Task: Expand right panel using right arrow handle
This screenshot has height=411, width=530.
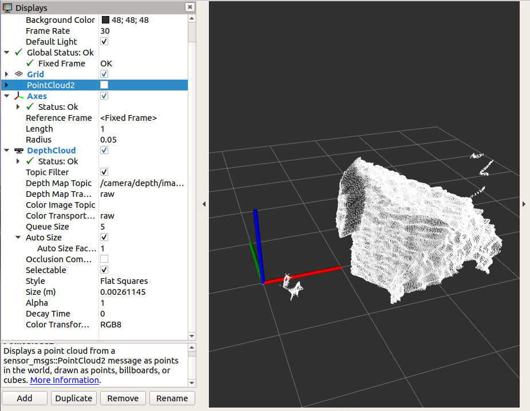Action: point(524,204)
